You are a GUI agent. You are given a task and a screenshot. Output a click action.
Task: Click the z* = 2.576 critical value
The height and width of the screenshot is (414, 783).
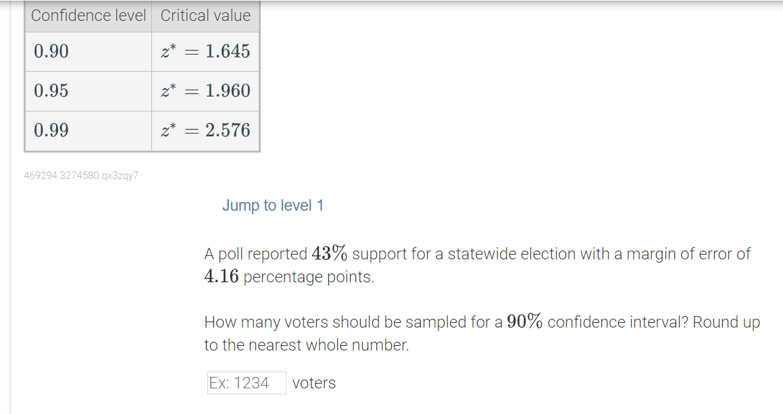(205, 130)
